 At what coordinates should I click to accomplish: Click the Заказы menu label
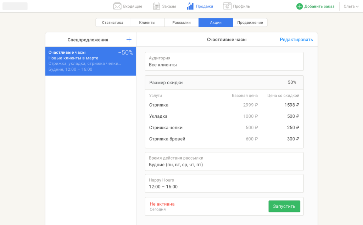(x=169, y=6)
